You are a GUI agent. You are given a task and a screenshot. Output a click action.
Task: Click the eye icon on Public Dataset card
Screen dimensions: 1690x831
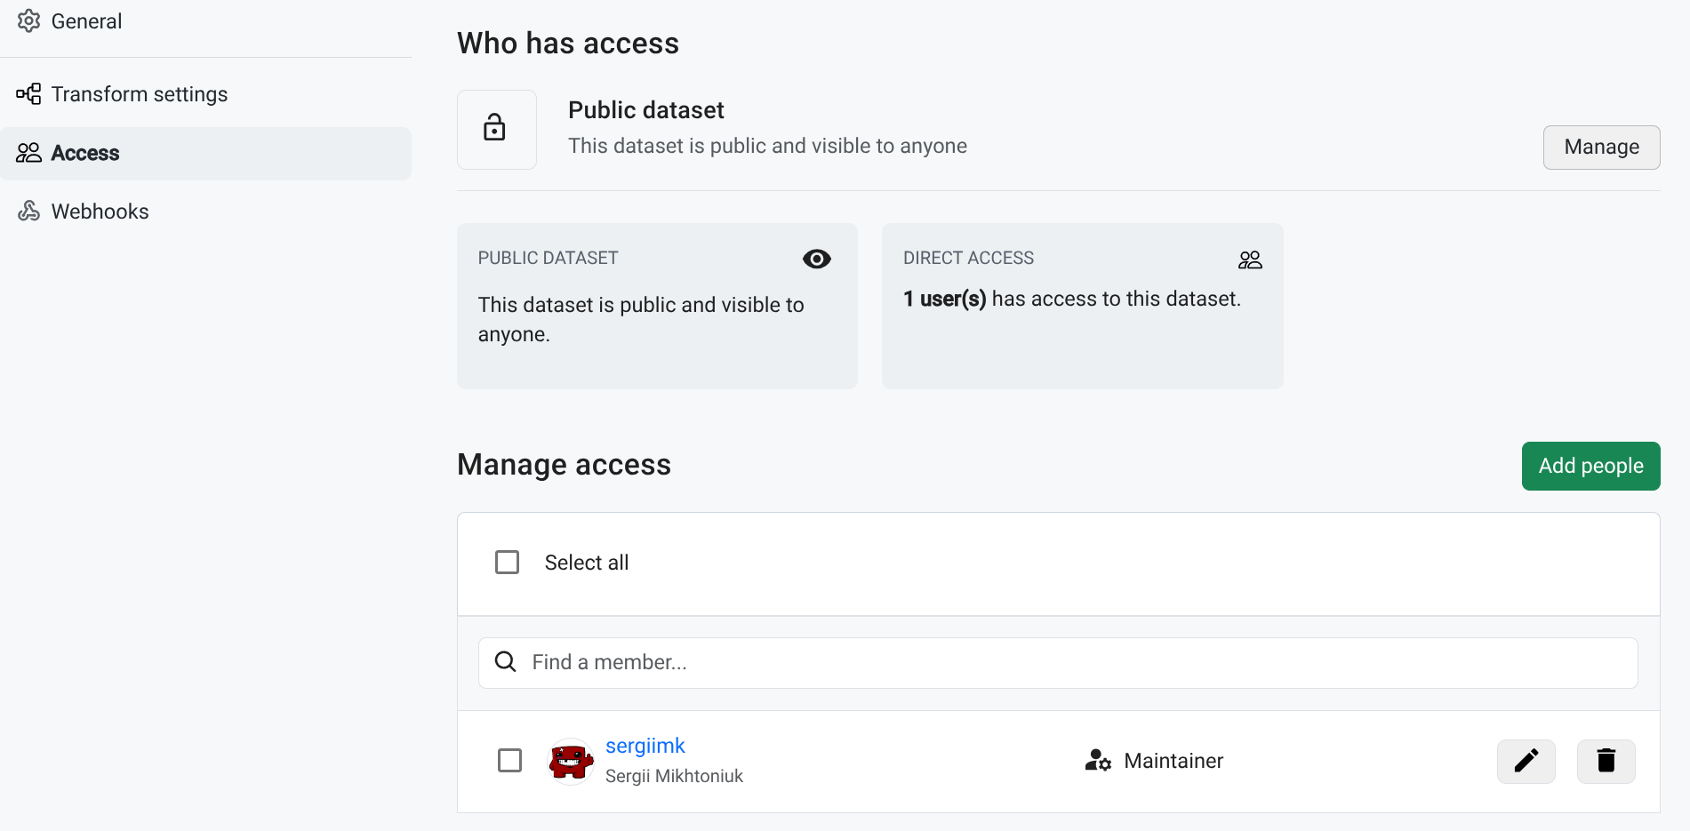[x=816, y=259]
